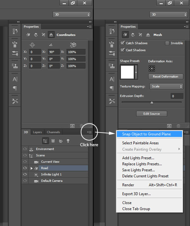Viewport: 190px width, 226px height.
Task: Open Shape Preset picker arrow
Action: point(136,72)
